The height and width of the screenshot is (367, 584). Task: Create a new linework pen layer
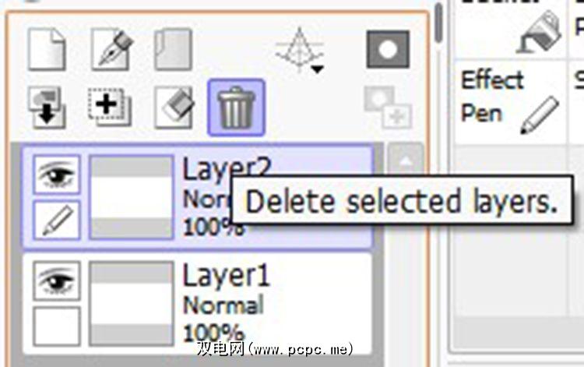click(112, 50)
